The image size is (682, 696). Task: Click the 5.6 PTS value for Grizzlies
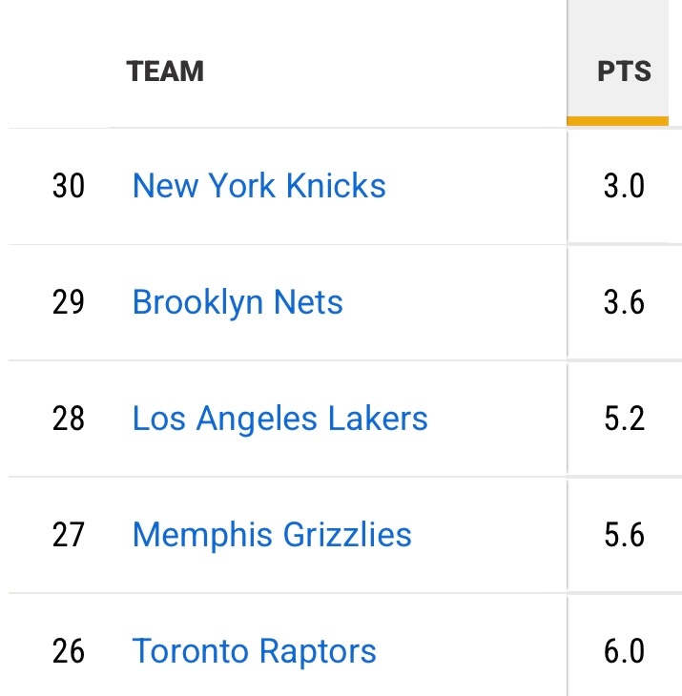625,535
